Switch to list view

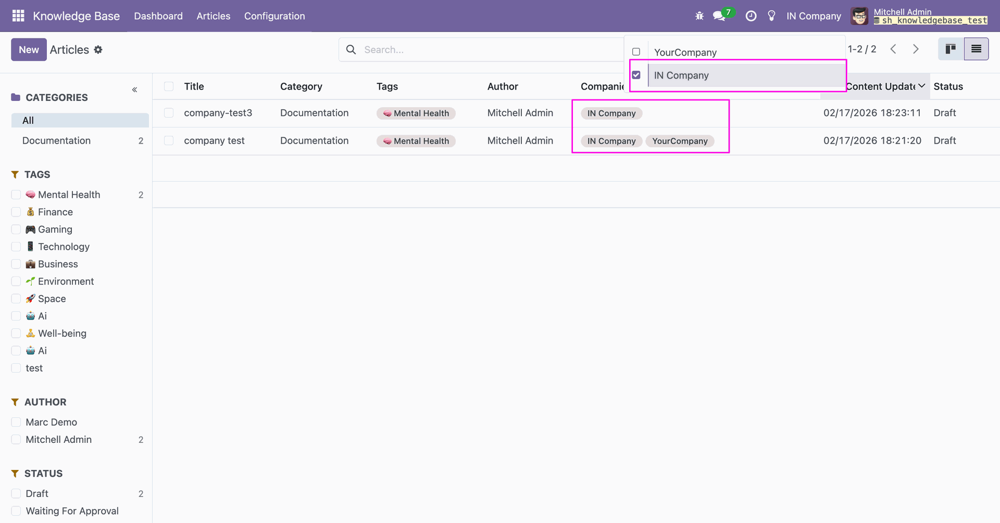(x=976, y=49)
